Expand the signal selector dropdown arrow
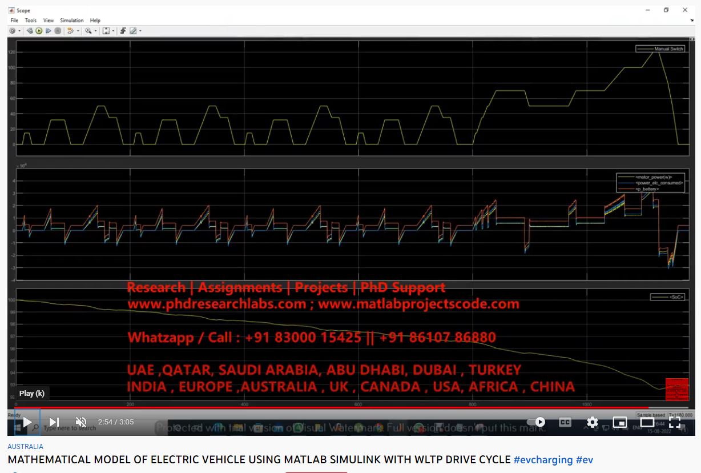Viewport: 701px width, 473px height. pos(78,31)
